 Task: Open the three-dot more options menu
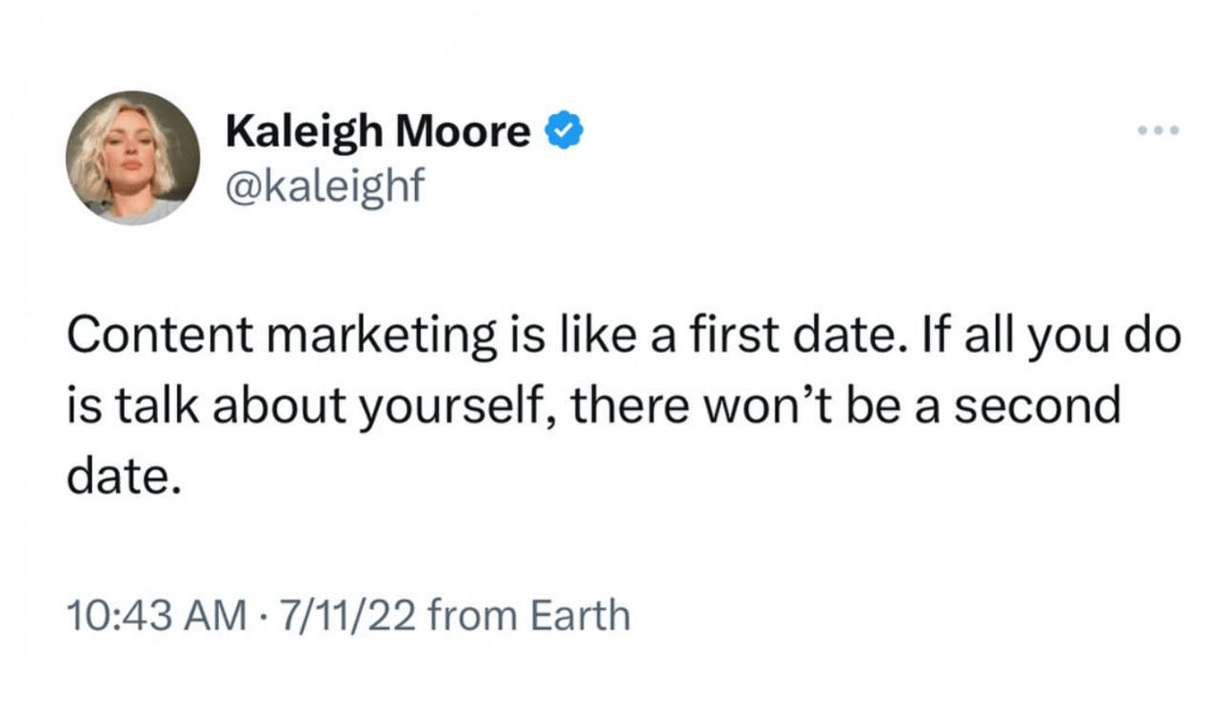pyautogui.click(x=1159, y=130)
